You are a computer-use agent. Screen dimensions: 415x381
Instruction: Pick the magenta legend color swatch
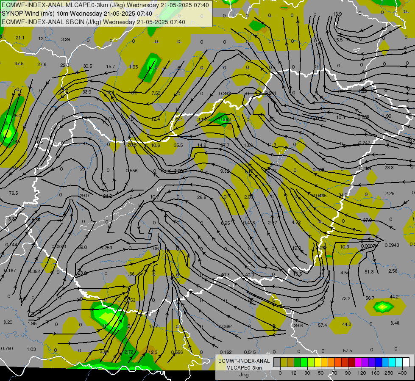358,362
